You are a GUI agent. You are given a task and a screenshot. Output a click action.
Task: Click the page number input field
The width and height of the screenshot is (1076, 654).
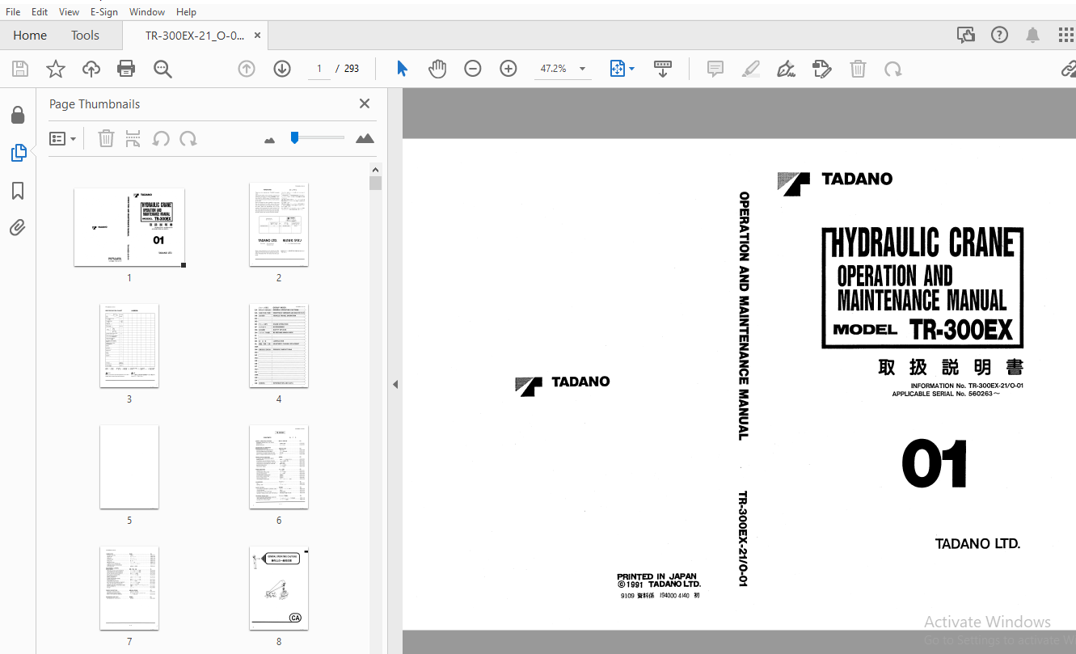319,69
